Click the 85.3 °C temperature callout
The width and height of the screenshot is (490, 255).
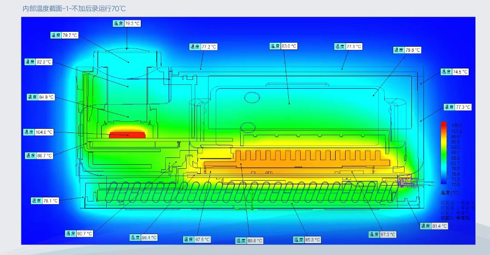point(307,240)
